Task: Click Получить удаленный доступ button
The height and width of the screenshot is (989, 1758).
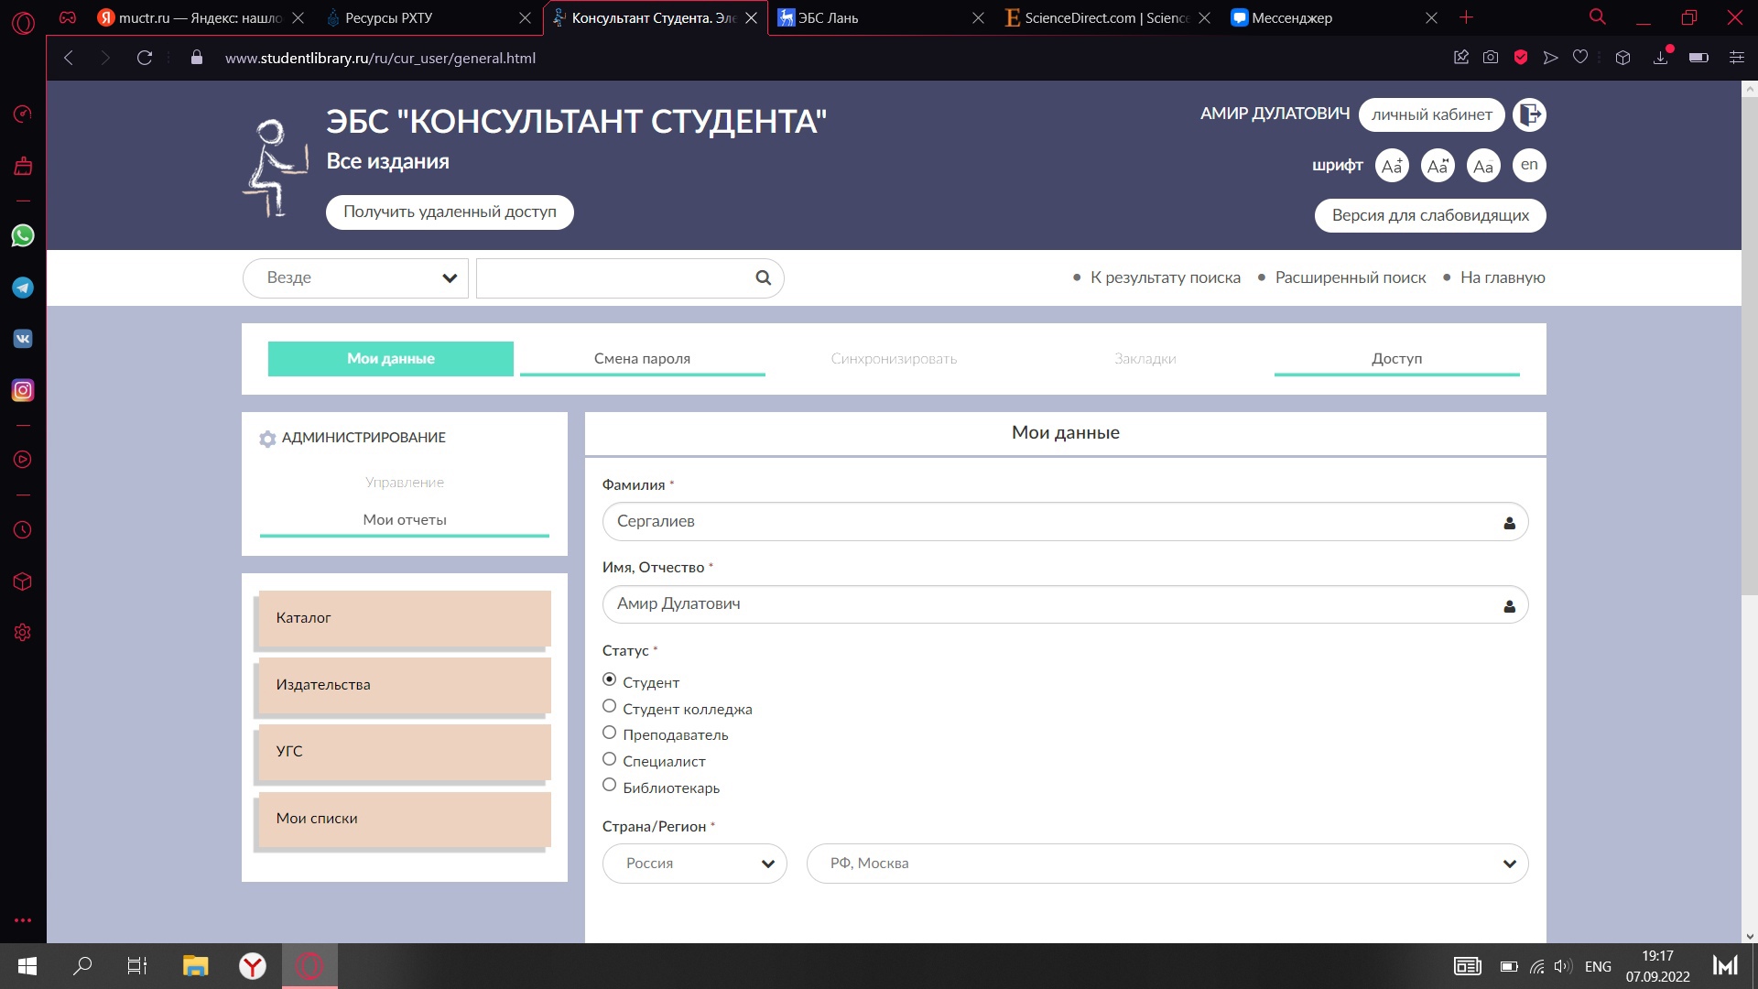Action: click(450, 212)
